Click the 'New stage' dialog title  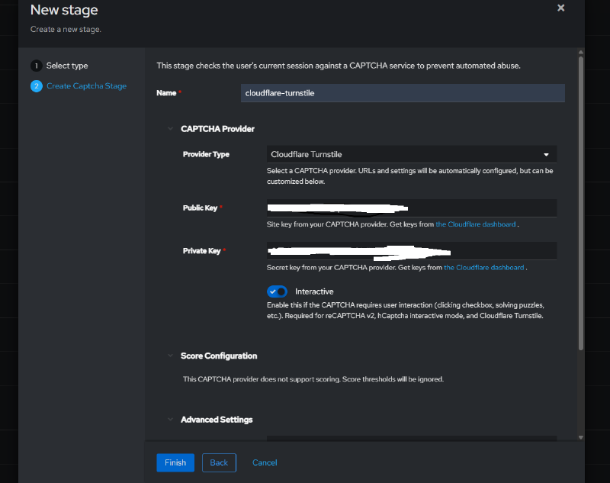[64, 10]
